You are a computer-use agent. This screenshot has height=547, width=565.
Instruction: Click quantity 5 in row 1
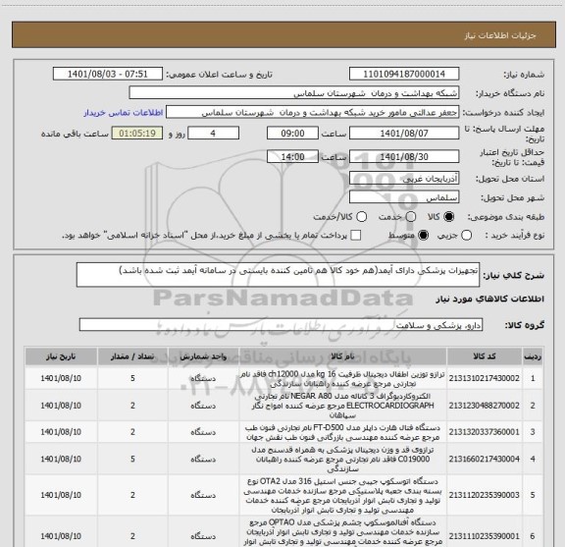132,378
